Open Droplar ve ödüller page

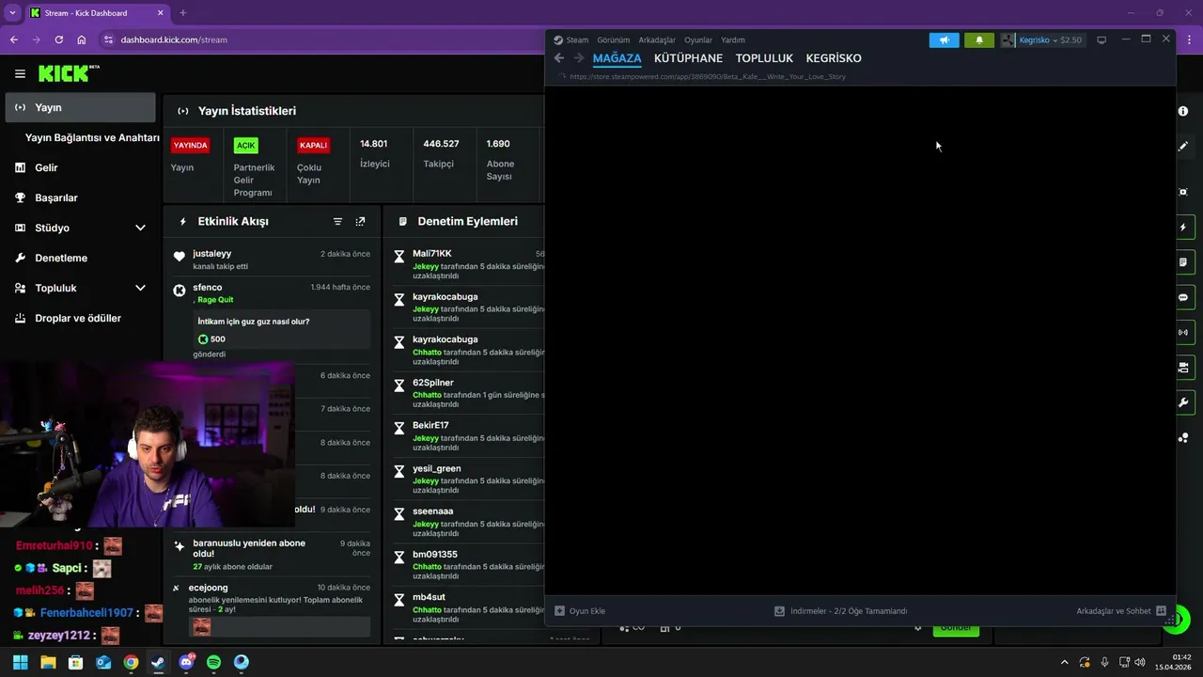click(x=78, y=318)
